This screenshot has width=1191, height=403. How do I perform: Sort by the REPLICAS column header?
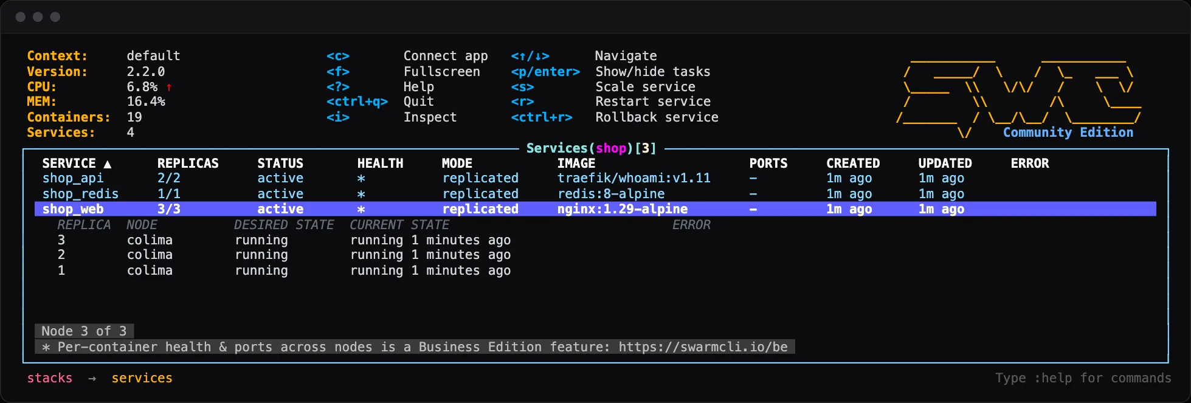188,164
